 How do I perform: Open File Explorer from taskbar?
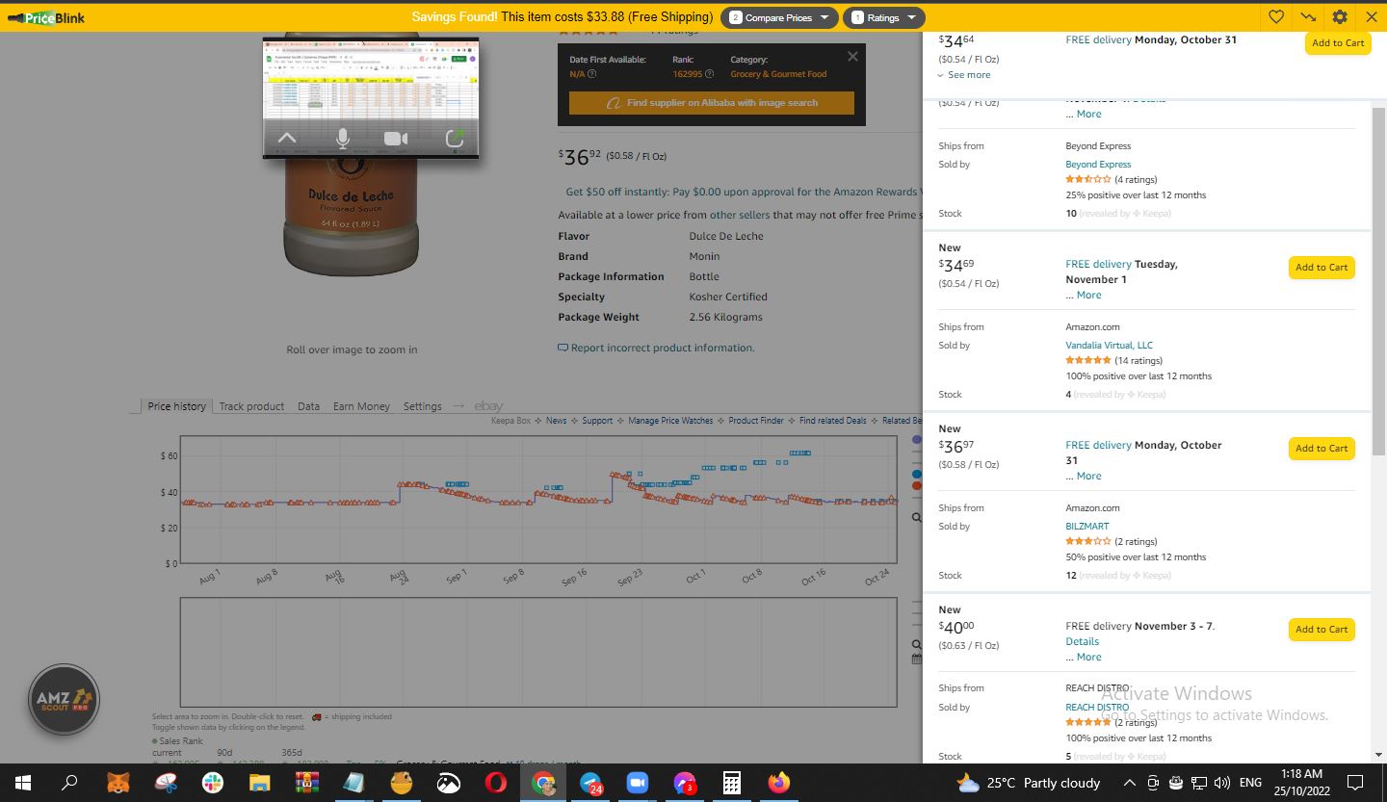tap(259, 783)
